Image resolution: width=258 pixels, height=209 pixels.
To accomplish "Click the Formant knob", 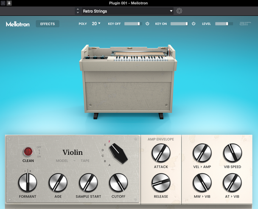I will pyautogui.click(x=28, y=183).
